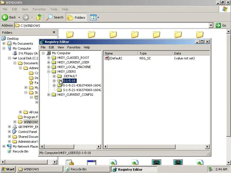Select the 3½ Floppy drive icon
The width and height of the screenshot is (231, 173).
(x=15, y=53)
